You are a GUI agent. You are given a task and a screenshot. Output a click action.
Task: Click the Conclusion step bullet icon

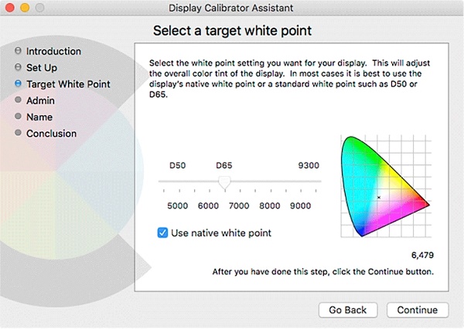tap(18, 133)
